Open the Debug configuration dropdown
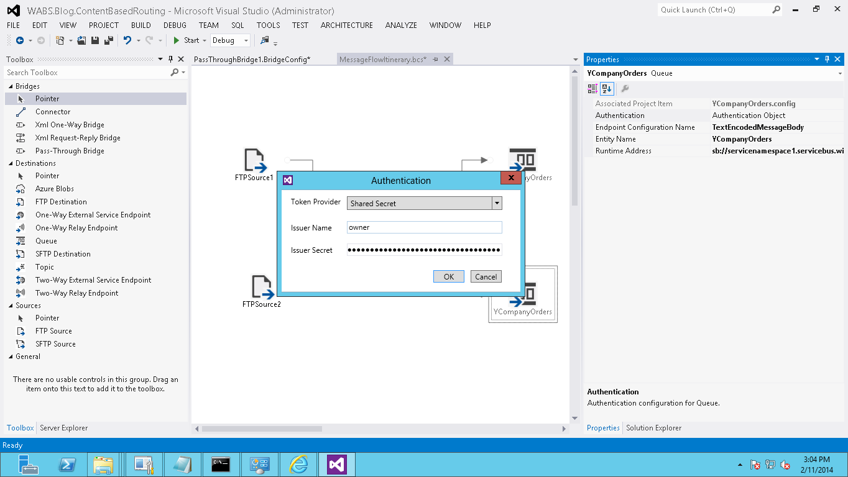Viewport: 848px width, 477px height. coord(246,40)
